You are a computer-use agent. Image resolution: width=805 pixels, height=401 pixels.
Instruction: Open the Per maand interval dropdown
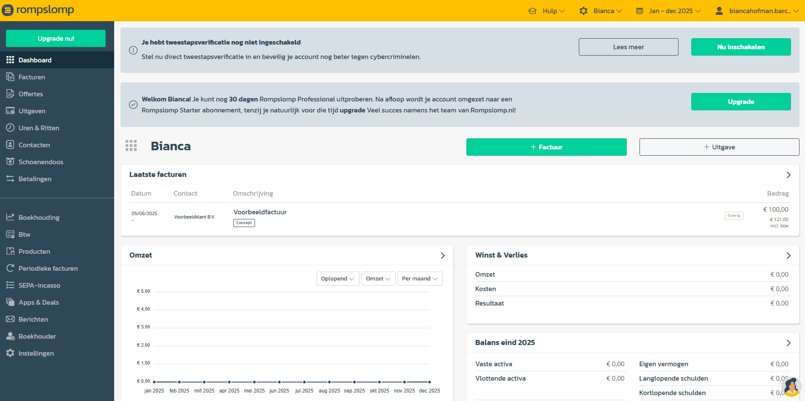[x=420, y=279]
